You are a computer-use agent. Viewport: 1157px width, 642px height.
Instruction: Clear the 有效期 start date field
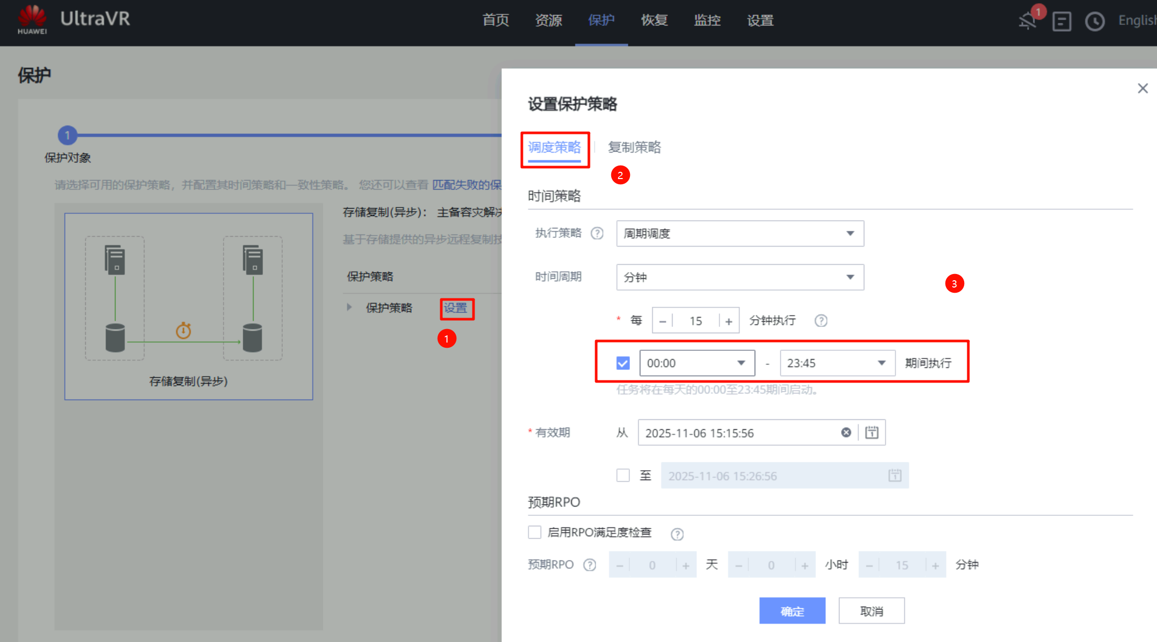[x=846, y=432]
